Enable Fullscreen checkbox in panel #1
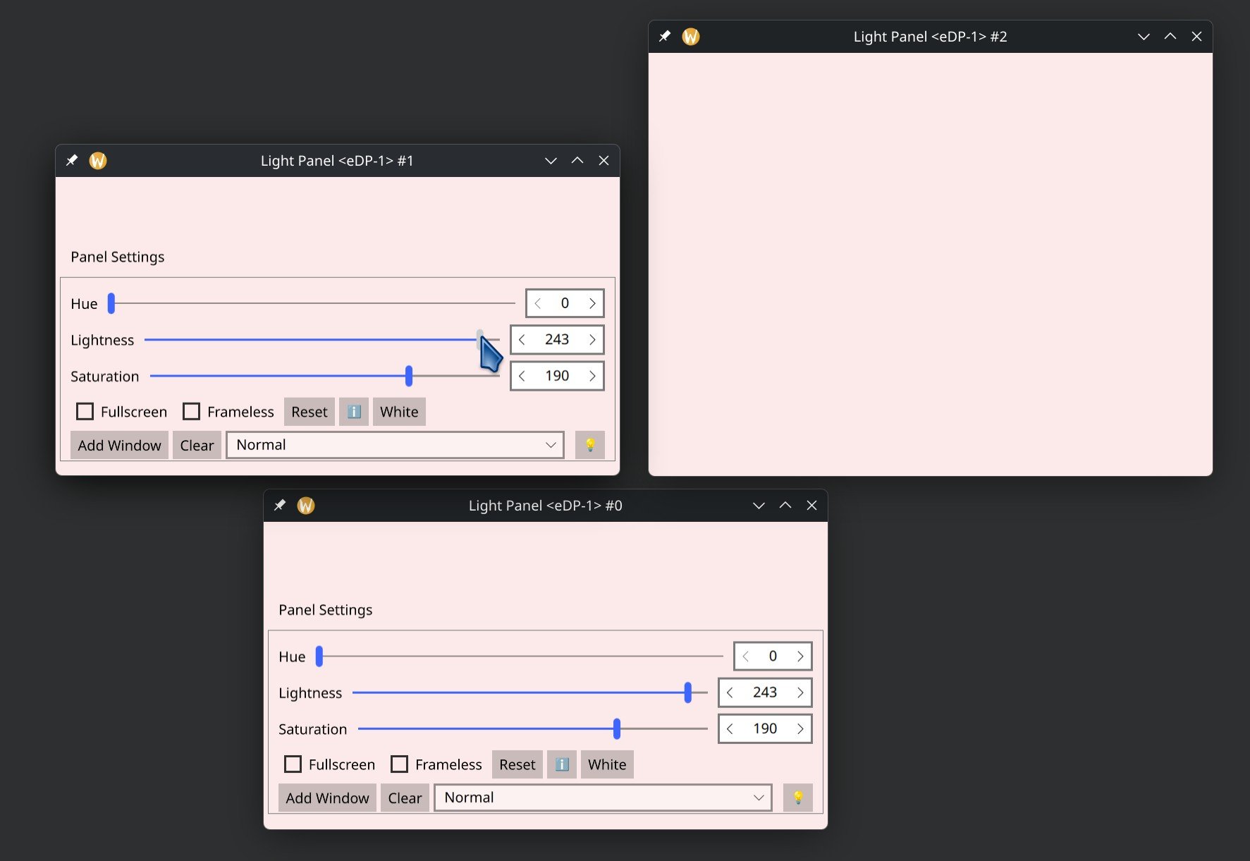 point(85,412)
